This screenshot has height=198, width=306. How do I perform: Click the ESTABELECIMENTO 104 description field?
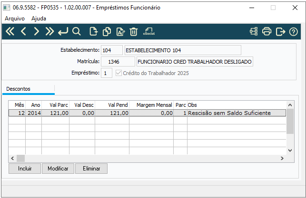pyautogui.click(x=183, y=50)
